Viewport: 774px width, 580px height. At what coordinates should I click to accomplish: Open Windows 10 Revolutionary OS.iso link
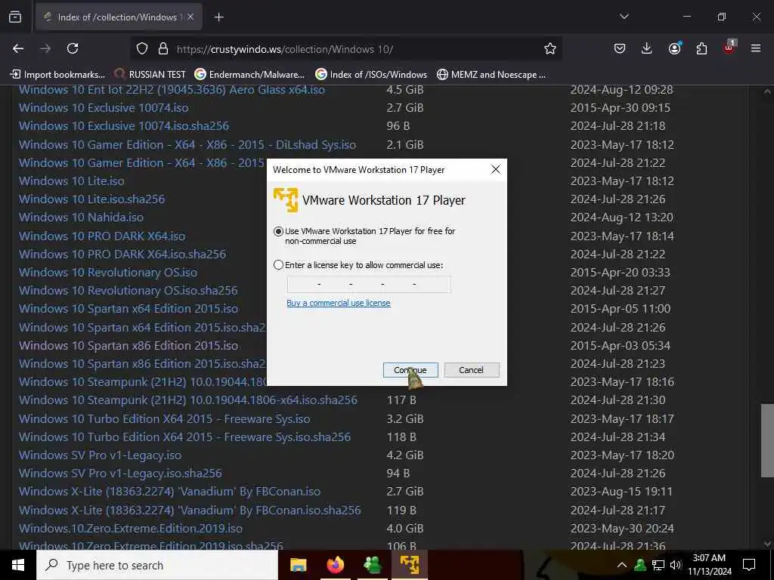(108, 272)
